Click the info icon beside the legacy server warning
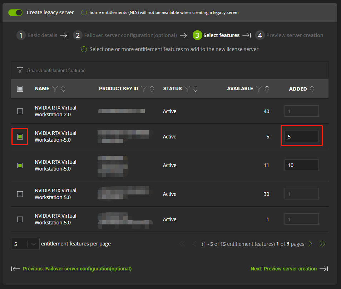341x289 pixels. click(84, 12)
